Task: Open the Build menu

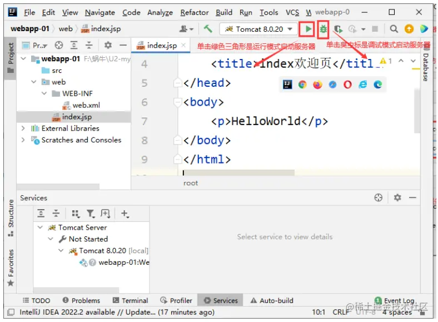Action: pyautogui.click(x=224, y=13)
